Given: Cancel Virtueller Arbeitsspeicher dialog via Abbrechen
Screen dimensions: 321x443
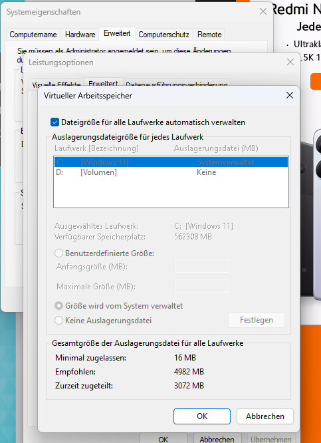Looking at the screenshot, I should (x=265, y=416).
